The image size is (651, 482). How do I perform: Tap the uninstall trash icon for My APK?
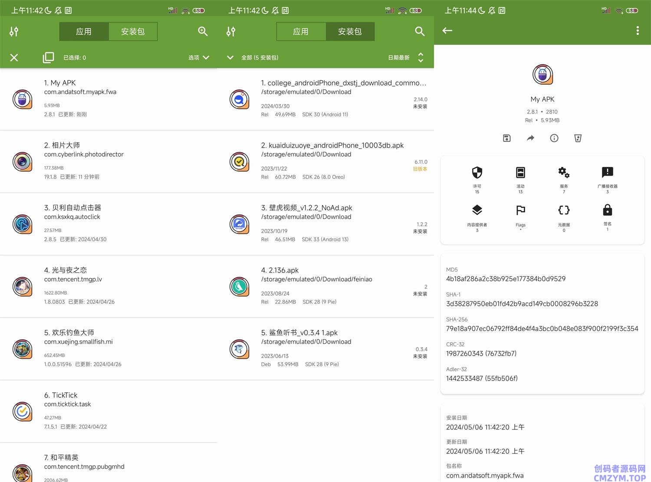pos(578,138)
